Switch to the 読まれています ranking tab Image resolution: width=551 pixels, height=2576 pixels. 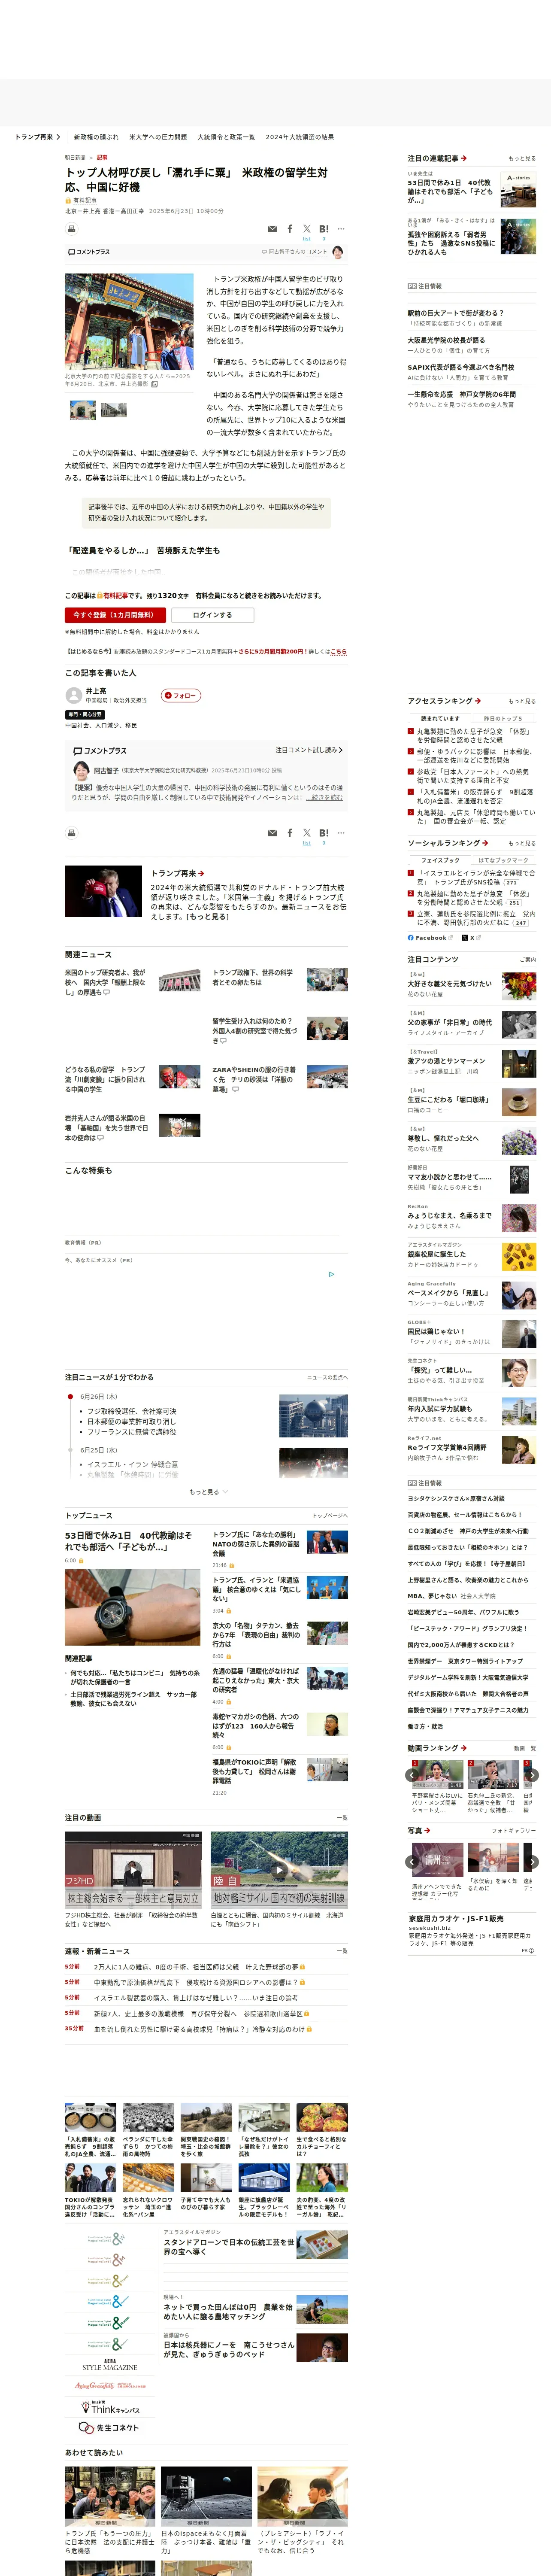(x=440, y=718)
